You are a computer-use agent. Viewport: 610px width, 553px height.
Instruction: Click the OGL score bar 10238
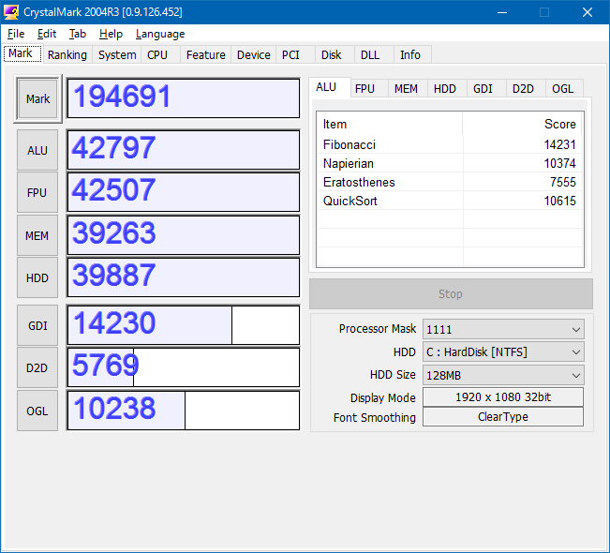point(184,411)
